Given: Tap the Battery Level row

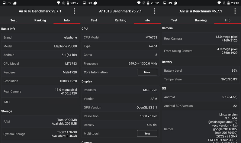Looking at the screenshot, I should click(201, 70).
